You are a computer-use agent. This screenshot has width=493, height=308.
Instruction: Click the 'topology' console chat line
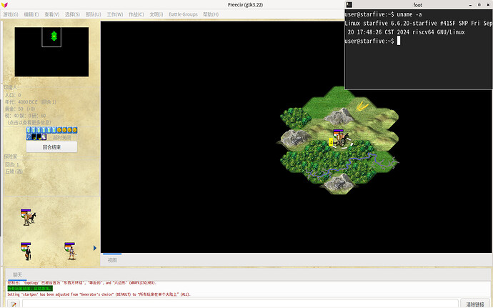point(81,283)
